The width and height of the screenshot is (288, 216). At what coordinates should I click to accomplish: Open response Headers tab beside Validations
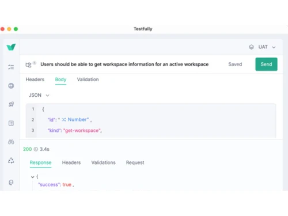[x=71, y=162]
